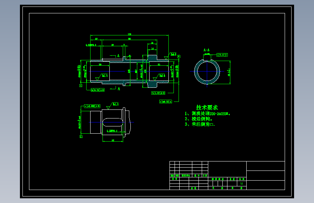Image resolution: width=314 pixels, height=203 pixels.
Task: Click the 14 dimension above the flange
Action: point(152,48)
